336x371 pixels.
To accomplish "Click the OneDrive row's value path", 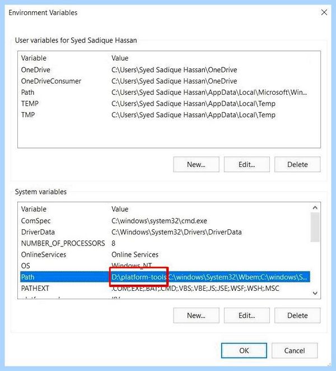I will (x=174, y=70).
